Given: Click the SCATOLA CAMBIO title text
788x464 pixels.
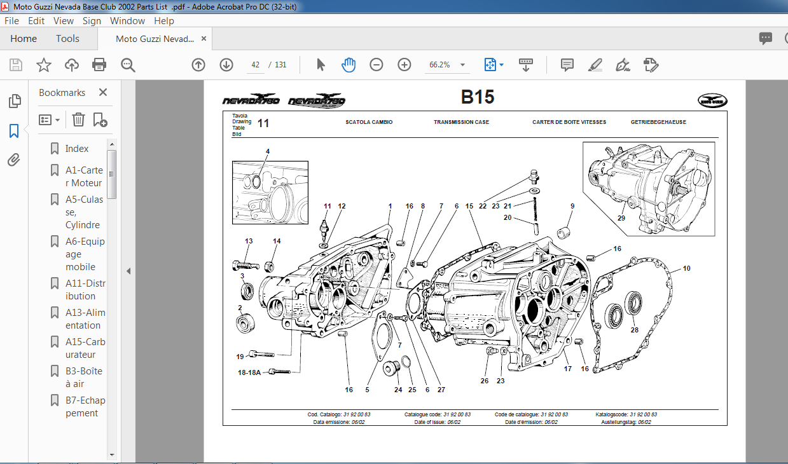Looking at the screenshot, I should click(369, 122).
